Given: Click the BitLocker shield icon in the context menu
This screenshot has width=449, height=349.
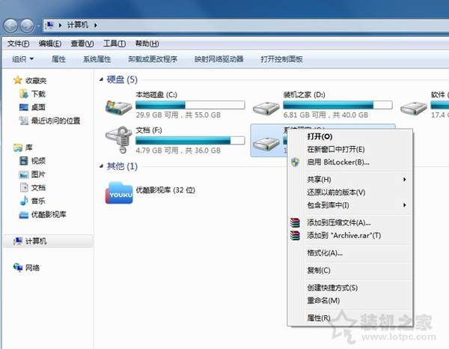Looking at the screenshot, I should 296,163.
